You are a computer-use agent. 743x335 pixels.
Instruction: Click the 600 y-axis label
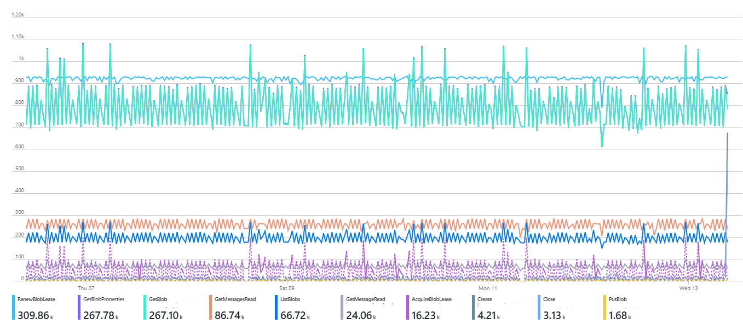click(x=20, y=147)
